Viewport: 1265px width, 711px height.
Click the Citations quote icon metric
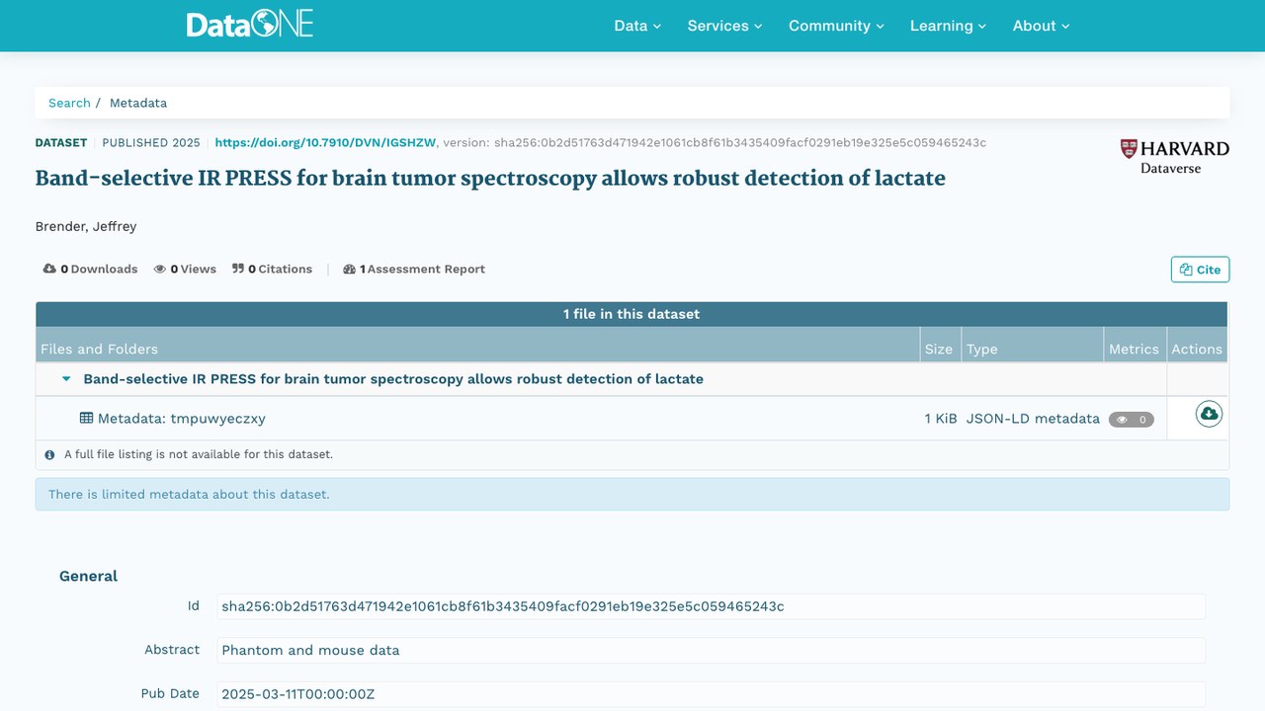pos(238,269)
